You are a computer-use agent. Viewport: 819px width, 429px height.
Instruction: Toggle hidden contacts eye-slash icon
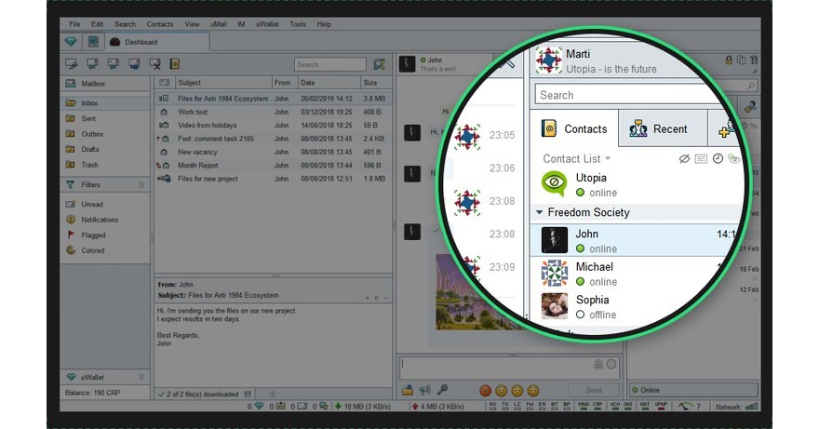pos(684,159)
